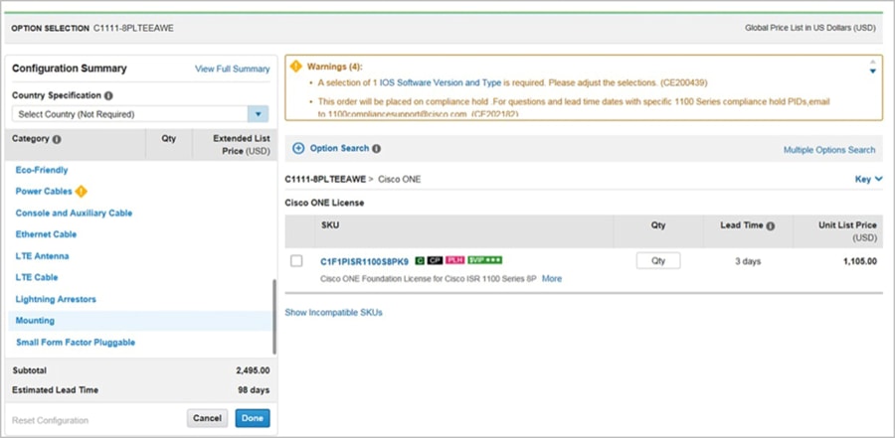Select Console and Auxiliary Cable category
This screenshot has height=438, width=895.
tap(74, 214)
